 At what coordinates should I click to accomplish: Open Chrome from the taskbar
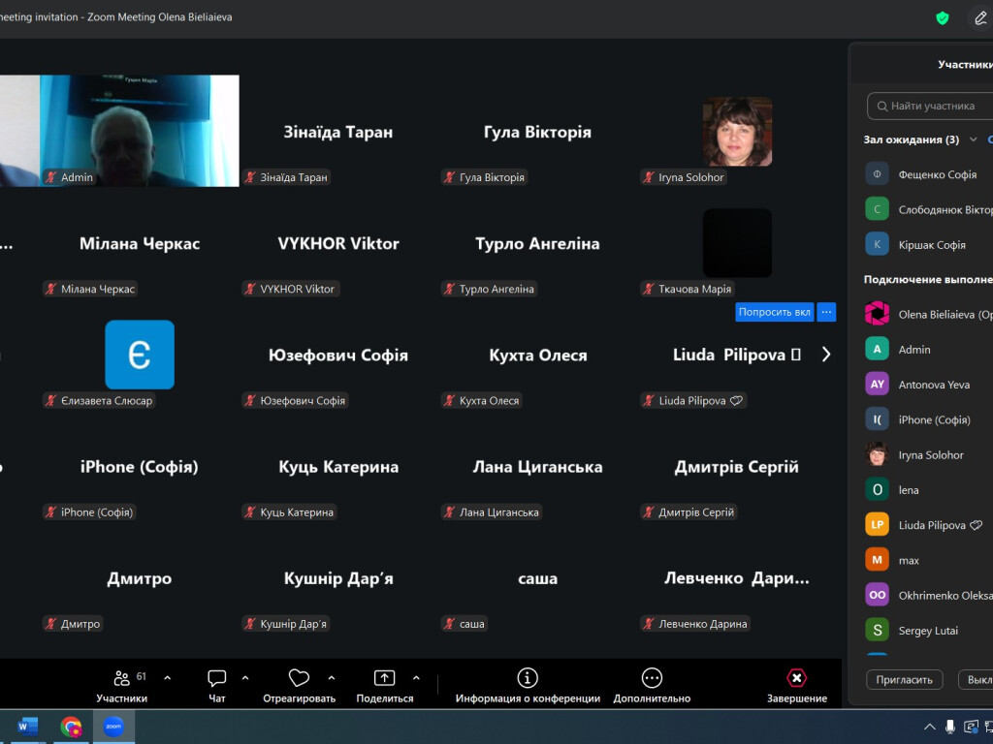(71, 727)
